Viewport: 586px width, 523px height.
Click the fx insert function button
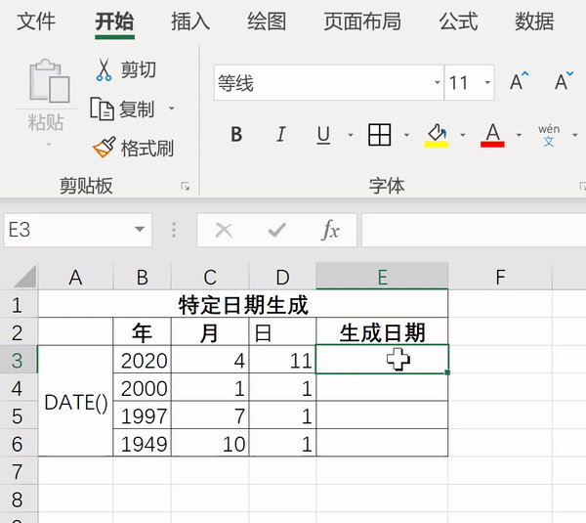(x=330, y=230)
